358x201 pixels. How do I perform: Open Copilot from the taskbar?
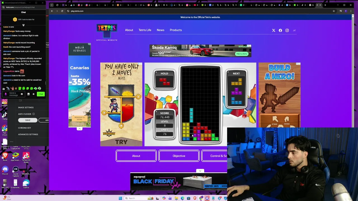pyautogui.click(x=164, y=198)
